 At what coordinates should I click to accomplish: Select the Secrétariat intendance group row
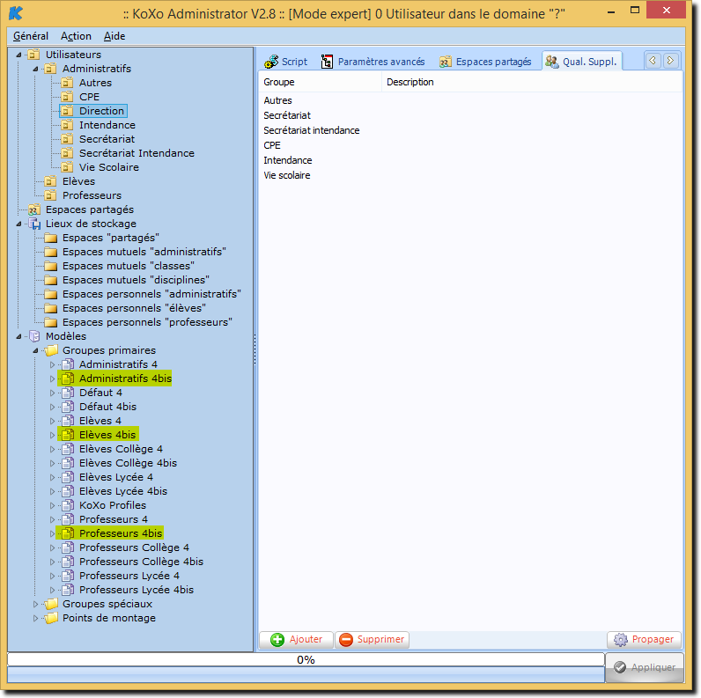pyautogui.click(x=312, y=130)
